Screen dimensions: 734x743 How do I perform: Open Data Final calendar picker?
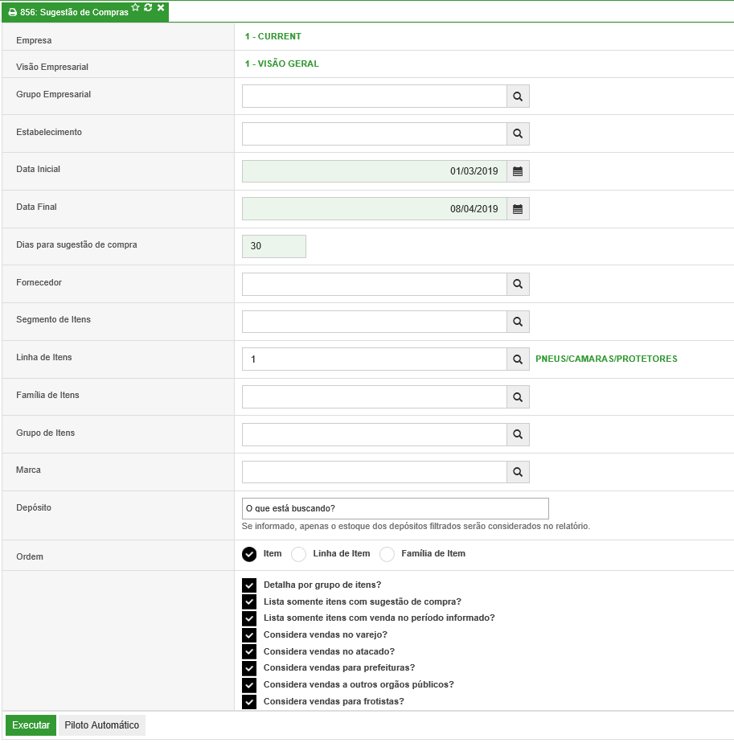pos(518,209)
